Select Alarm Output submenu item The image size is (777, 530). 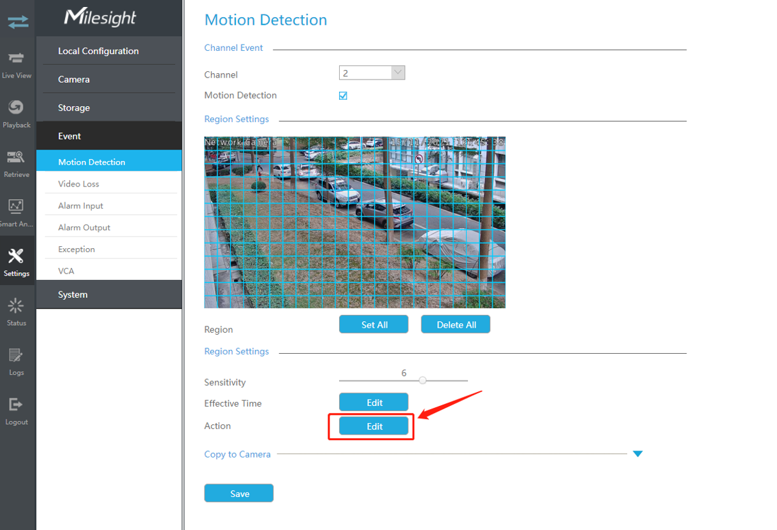(109, 227)
